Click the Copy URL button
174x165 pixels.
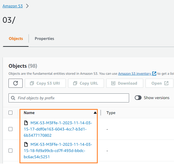click(x=86, y=83)
